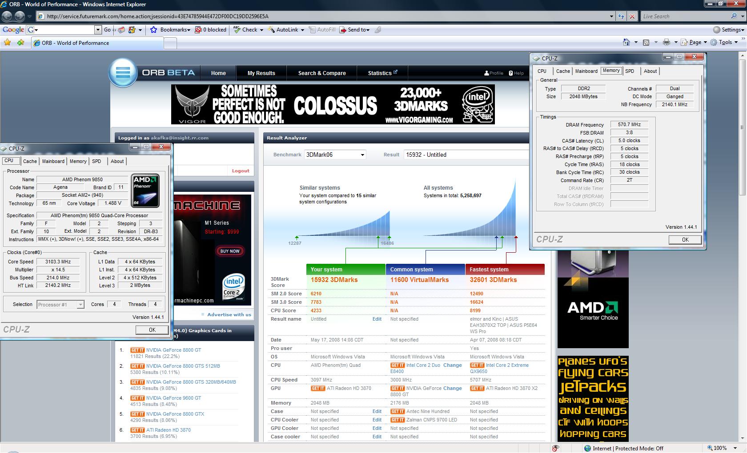The image size is (747, 453).
Task: Open Favorites Center star icon
Action: [8, 43]
